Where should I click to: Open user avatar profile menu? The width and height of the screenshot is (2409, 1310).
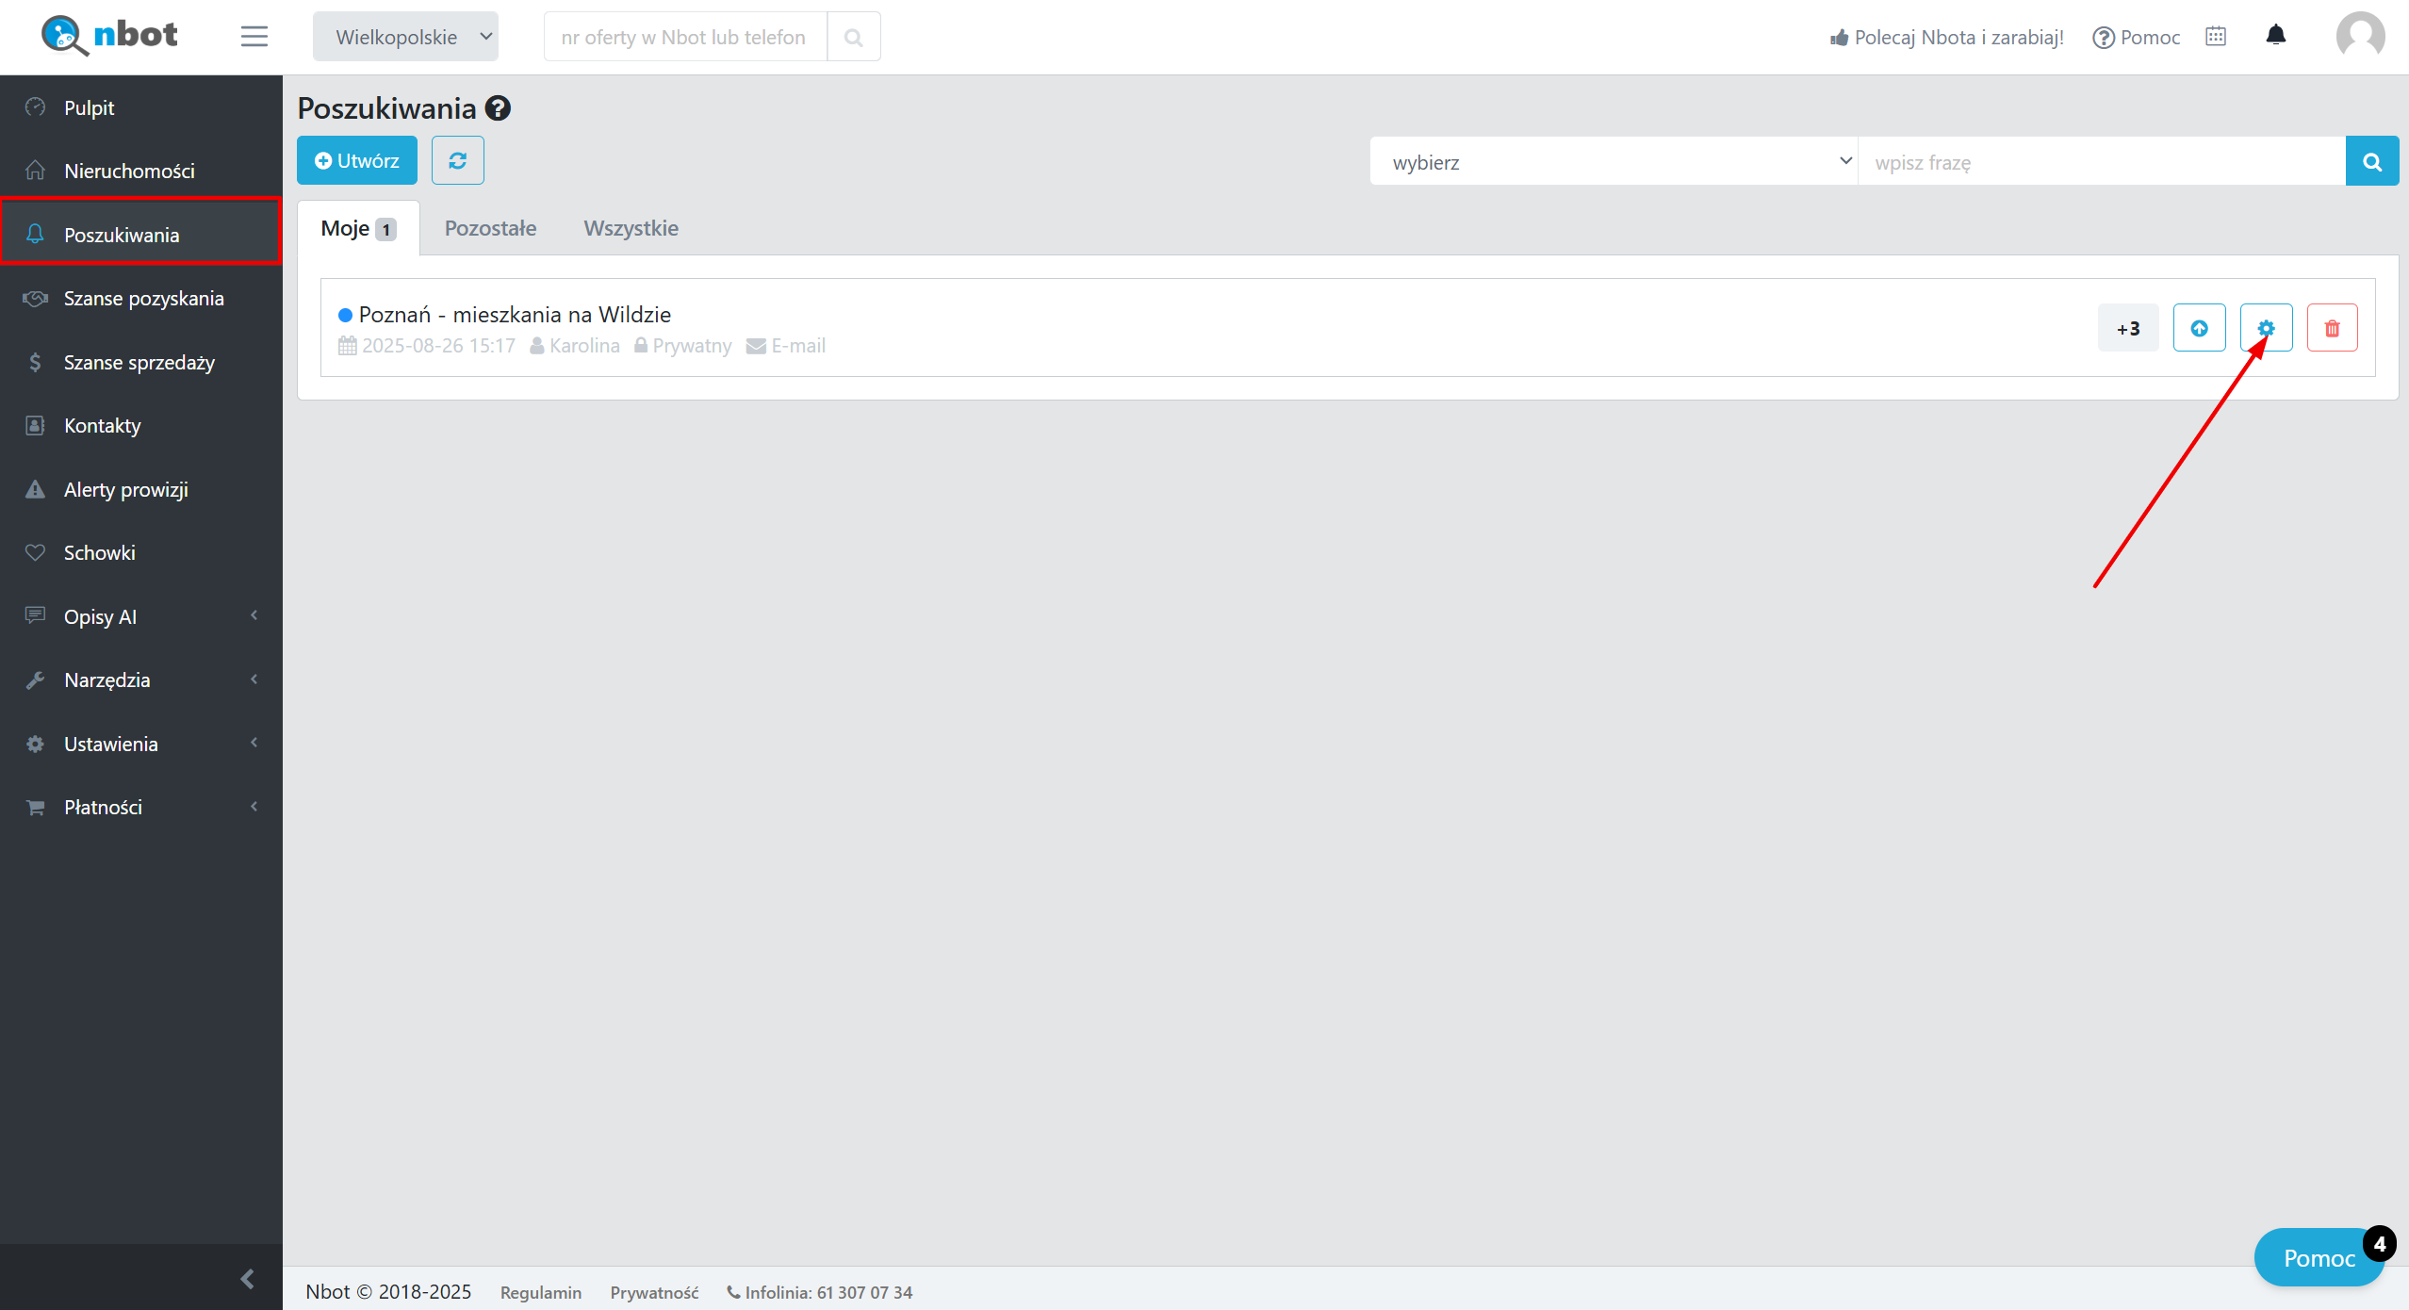[2360, 36]
